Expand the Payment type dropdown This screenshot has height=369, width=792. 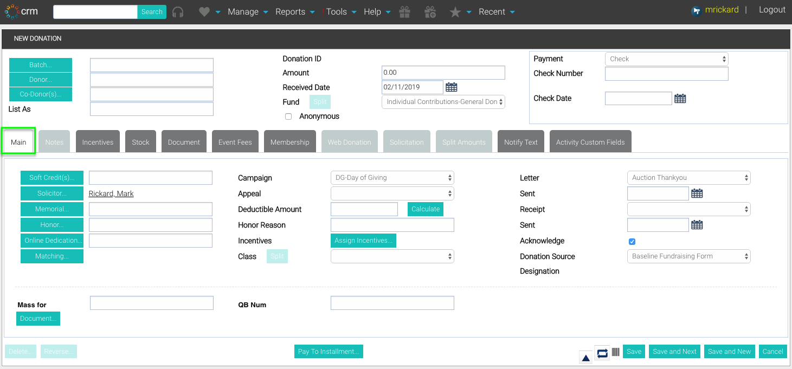[666, 59]
